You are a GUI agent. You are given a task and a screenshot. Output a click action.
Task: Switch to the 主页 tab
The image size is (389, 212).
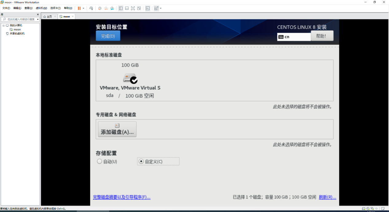click(49, 17)
